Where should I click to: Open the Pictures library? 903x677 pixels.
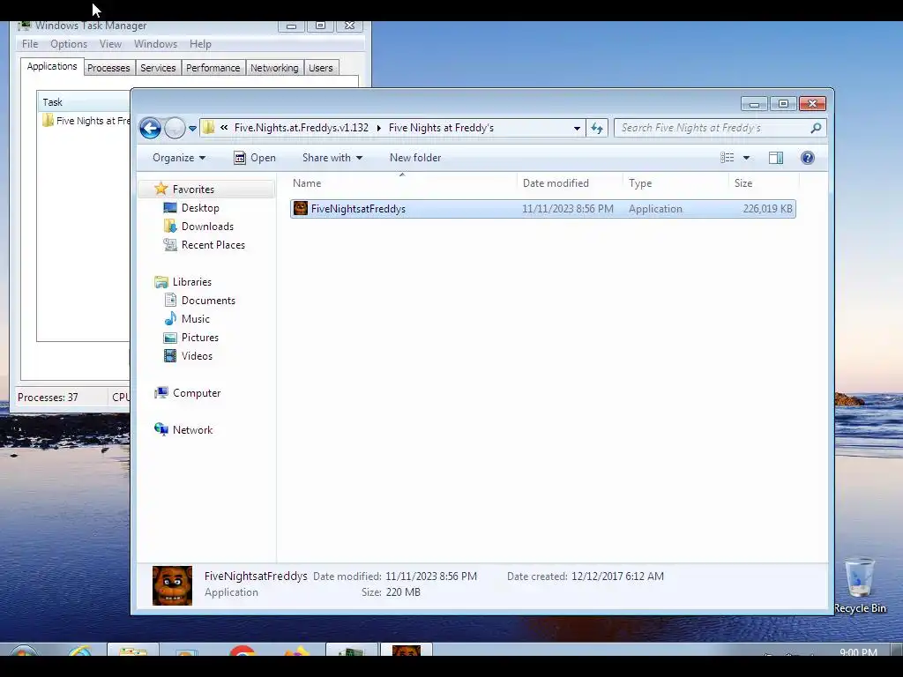(x=200, y=338)
